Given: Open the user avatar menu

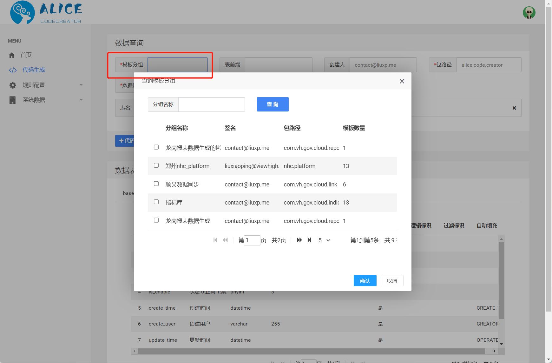Looking at the screenshot, I should [x=529, y=13].
